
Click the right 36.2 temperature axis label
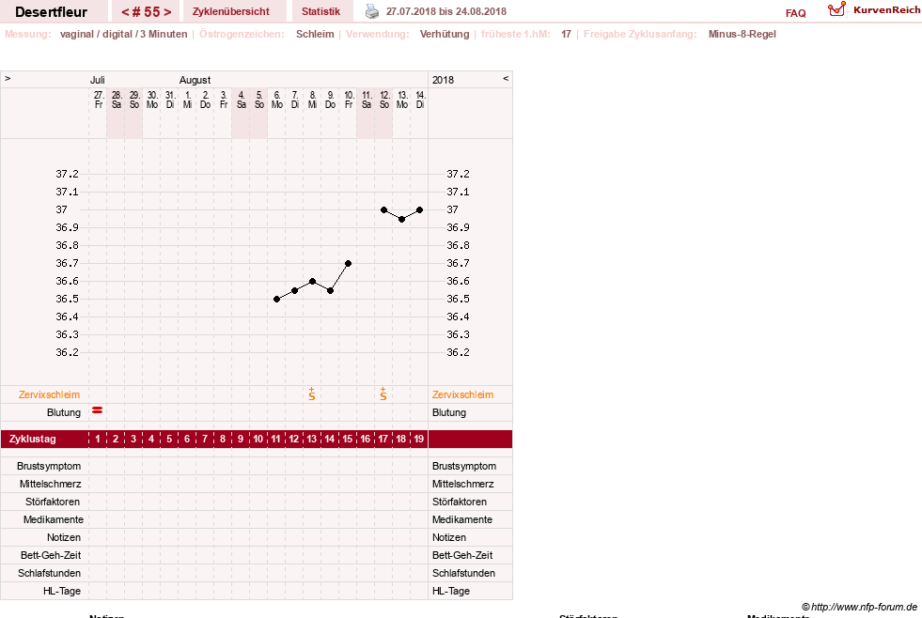coord(458,352)
